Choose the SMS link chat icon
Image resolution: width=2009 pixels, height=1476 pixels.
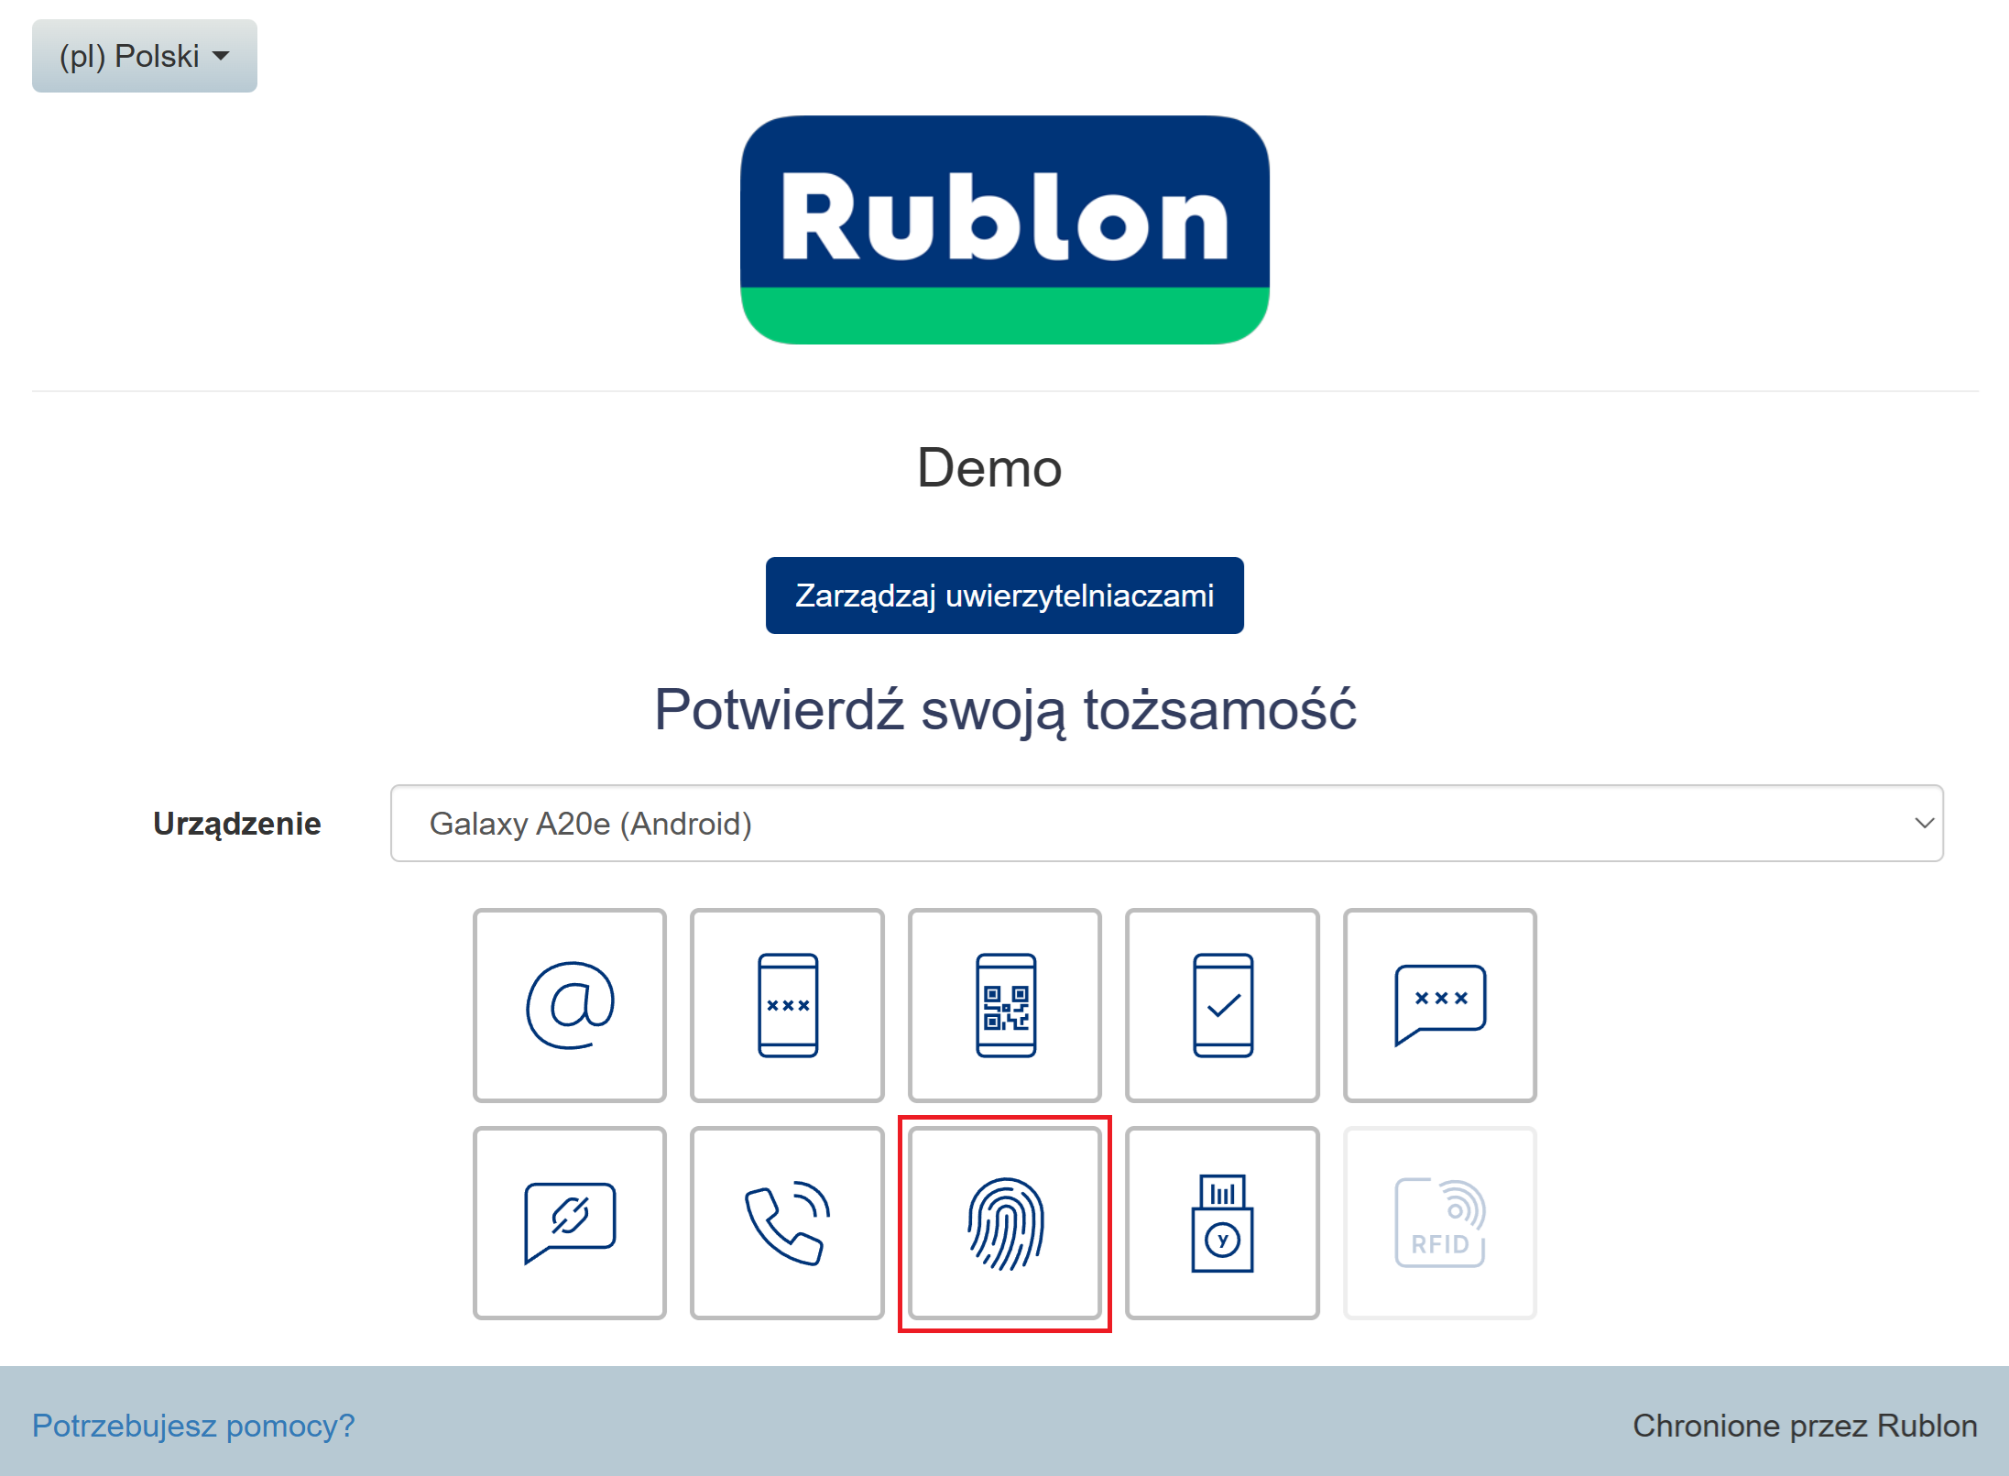(x=569, y=1223)
